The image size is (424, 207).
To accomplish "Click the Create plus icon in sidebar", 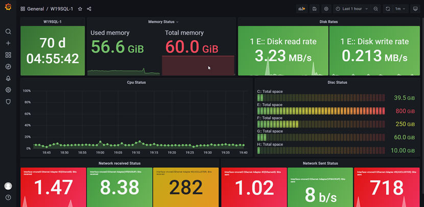I will click(x=8, y=43).
